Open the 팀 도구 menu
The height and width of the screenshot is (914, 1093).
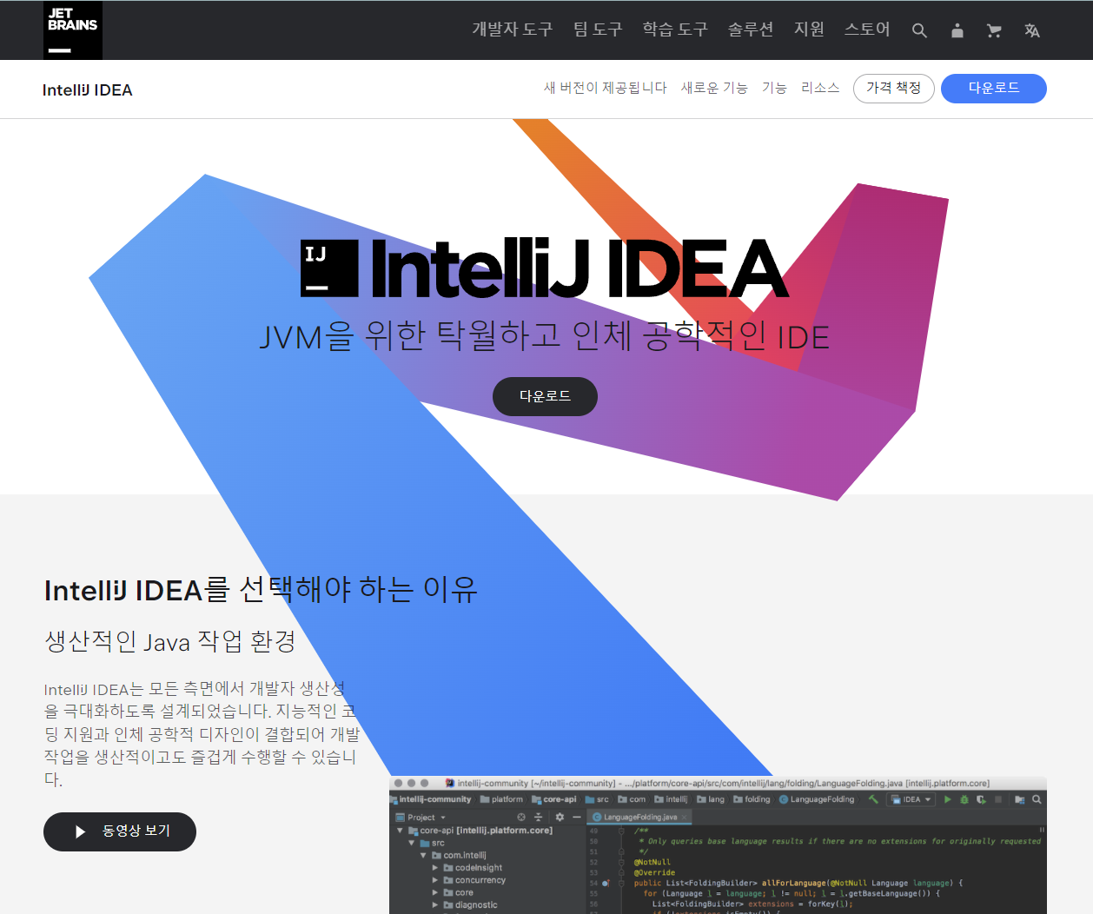point(598,30)
